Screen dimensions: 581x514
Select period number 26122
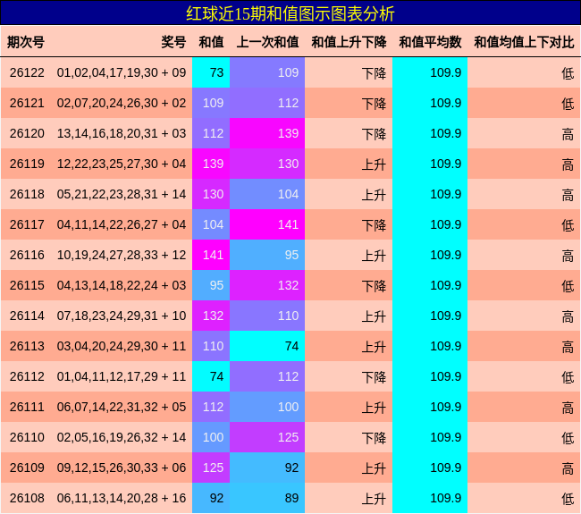27,72
